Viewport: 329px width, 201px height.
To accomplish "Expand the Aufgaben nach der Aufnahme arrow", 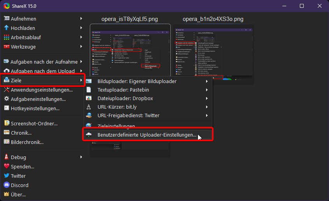I will (81, 62).
